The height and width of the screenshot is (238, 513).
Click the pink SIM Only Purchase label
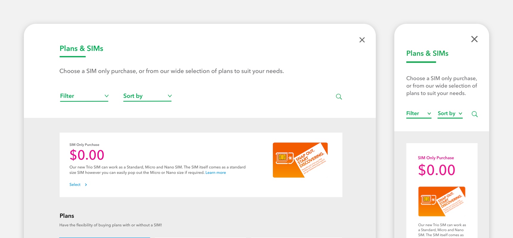click(x=436, y=158)
